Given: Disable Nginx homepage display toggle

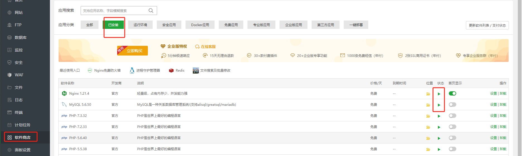Looking at the screenshot, I should point(452,94).
